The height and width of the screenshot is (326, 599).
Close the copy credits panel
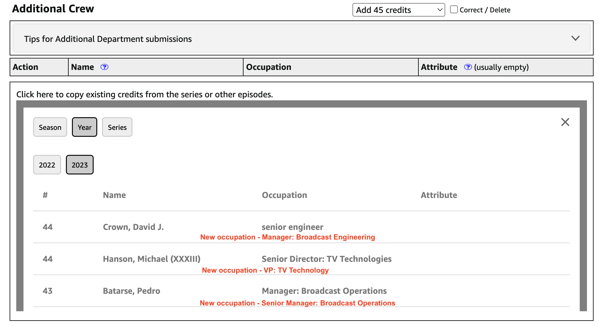click(x=565, y=122)
